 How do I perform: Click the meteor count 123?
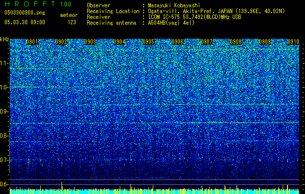72,22
